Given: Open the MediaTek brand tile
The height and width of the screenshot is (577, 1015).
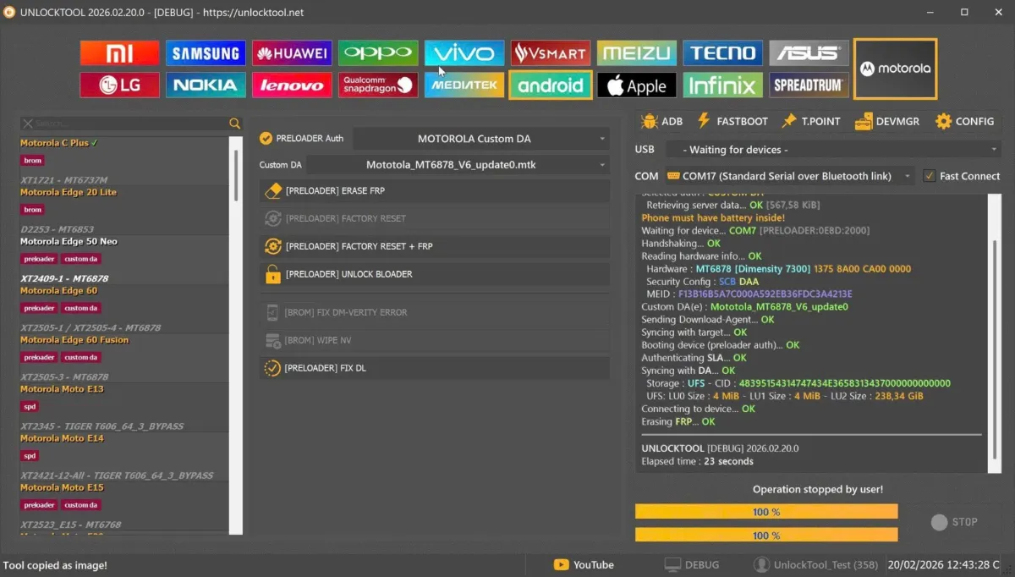Looking at the screenshot, I should click(464, 85).
